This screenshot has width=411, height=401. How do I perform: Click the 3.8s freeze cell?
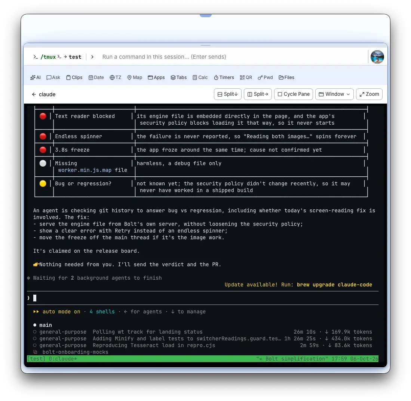point(72,150)
